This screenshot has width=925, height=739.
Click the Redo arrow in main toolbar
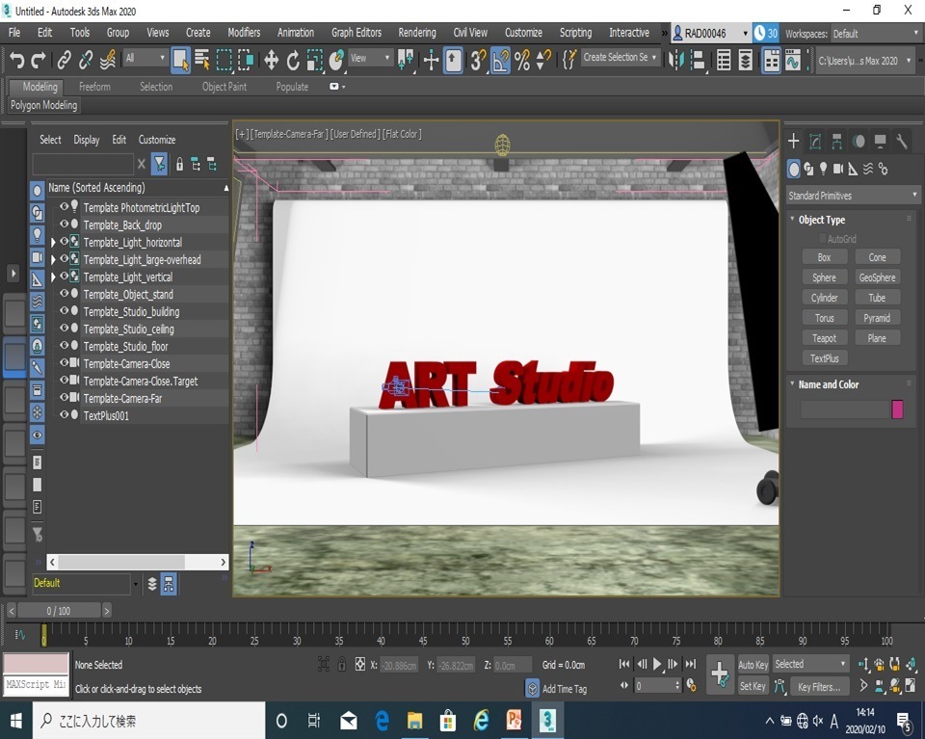[x=39, y=60]
